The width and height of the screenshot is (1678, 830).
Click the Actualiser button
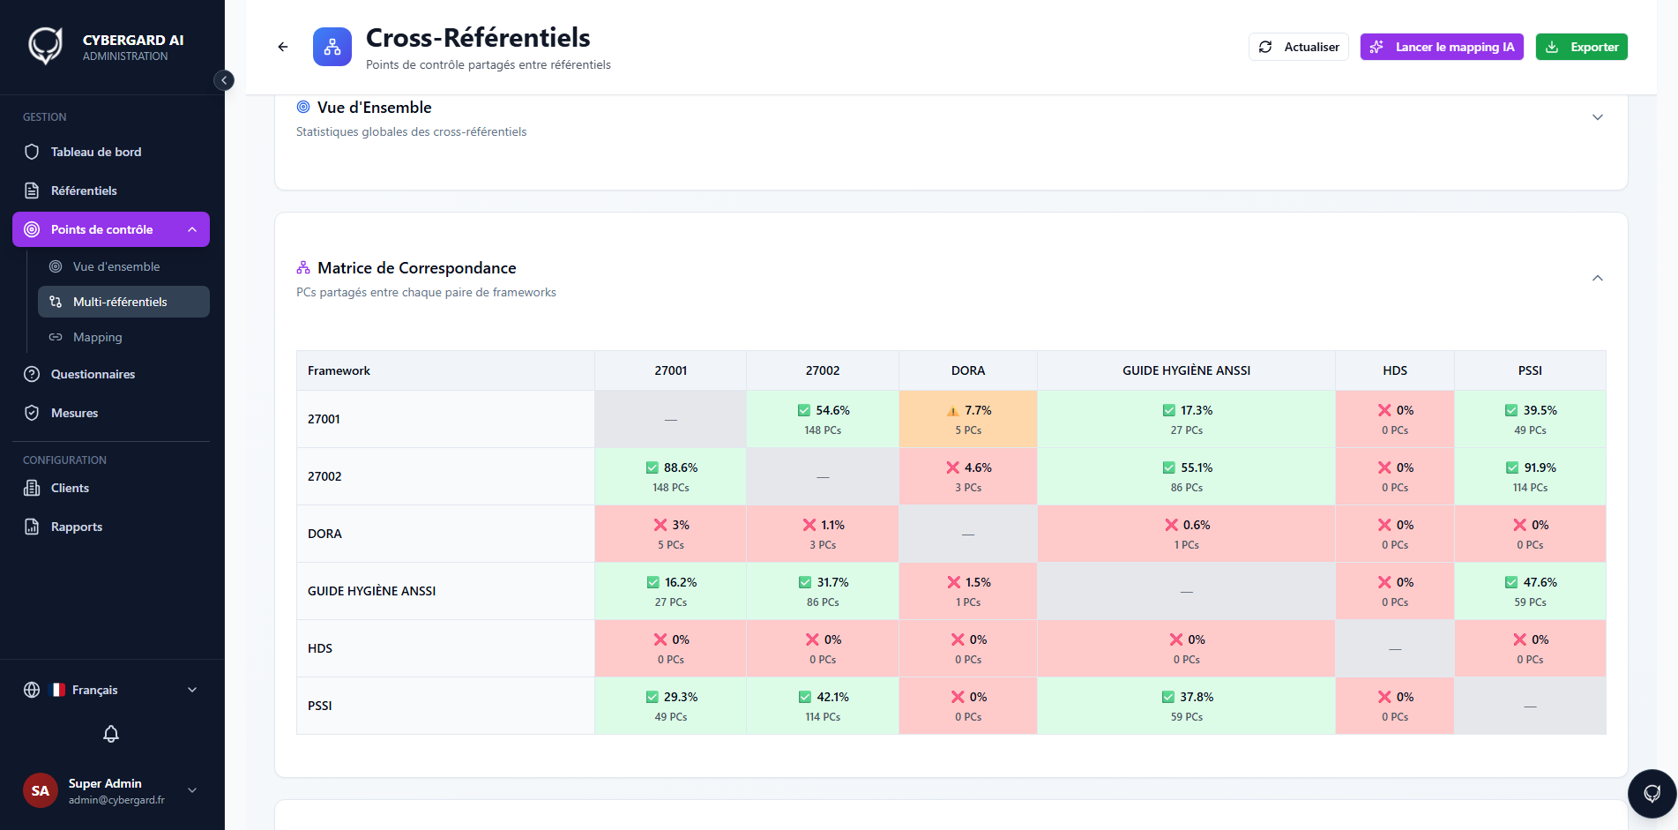pos(1298,47)
